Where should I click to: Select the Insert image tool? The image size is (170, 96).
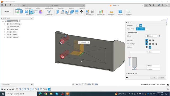[120, 12]
